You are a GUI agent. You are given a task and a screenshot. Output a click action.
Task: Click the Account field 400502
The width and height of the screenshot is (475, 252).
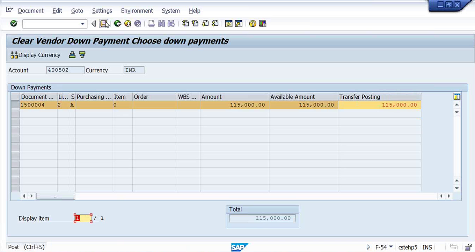(x=65, y=70)
